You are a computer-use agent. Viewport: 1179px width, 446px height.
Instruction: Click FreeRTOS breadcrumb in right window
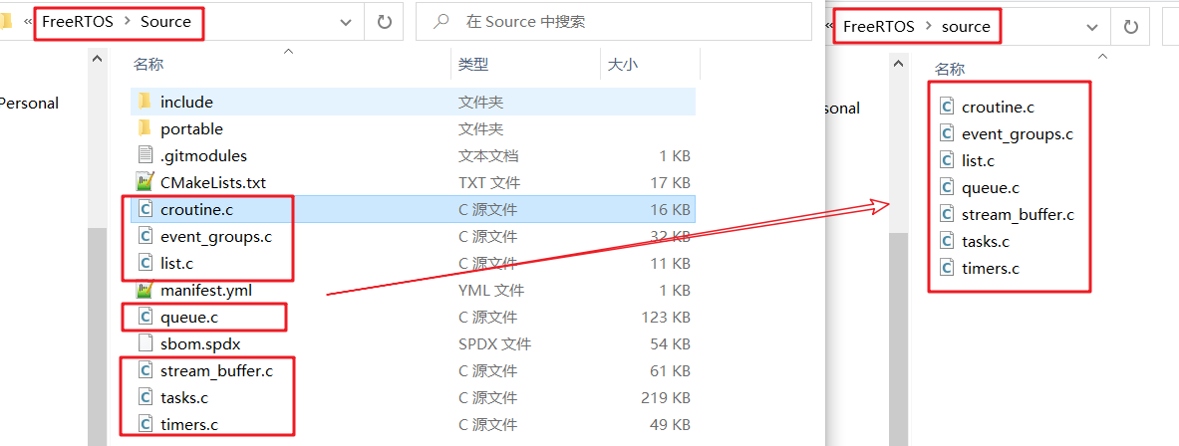879,26
